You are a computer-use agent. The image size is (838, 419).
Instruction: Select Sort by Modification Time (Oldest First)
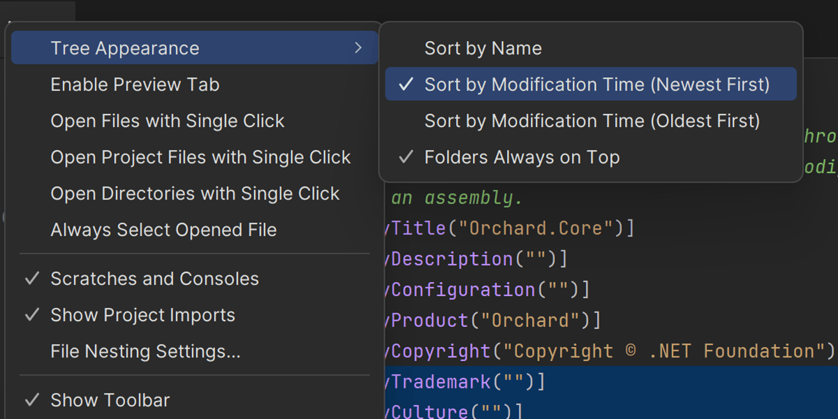591,121
